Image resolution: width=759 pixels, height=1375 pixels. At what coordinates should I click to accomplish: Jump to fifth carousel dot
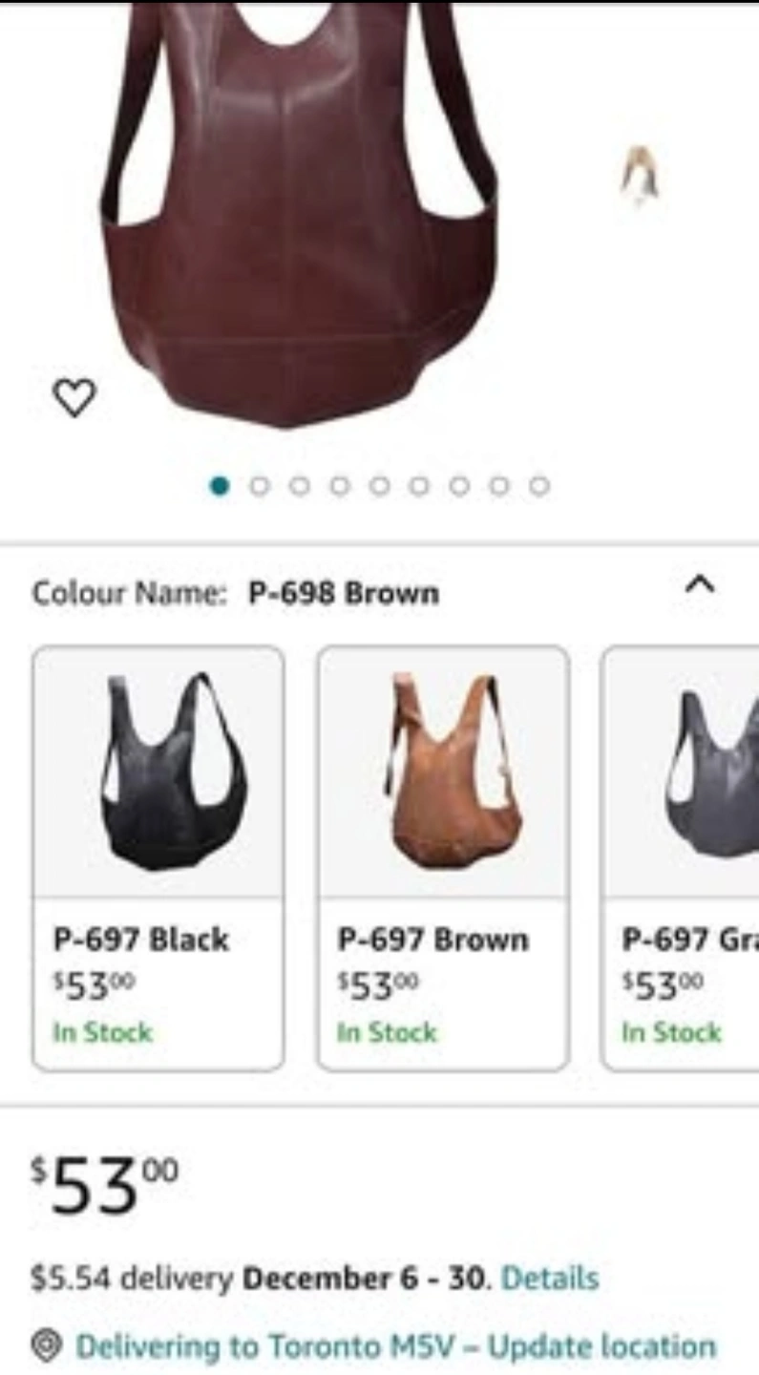379,486
